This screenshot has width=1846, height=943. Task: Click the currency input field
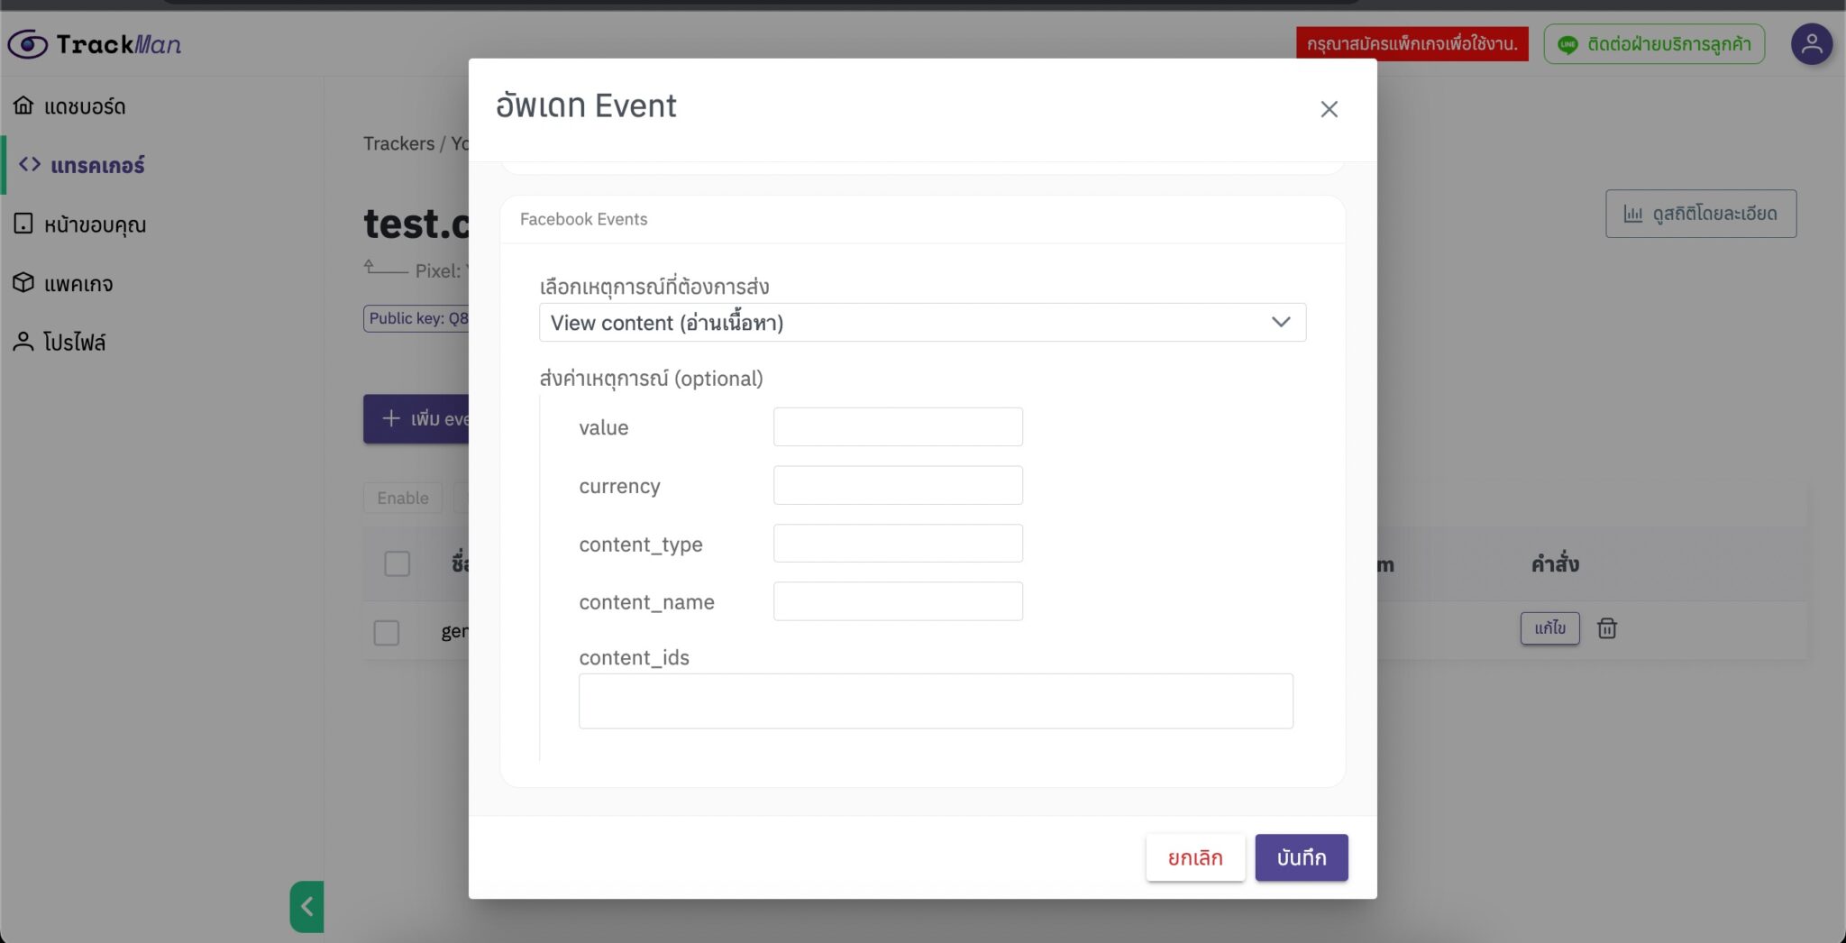898,486
